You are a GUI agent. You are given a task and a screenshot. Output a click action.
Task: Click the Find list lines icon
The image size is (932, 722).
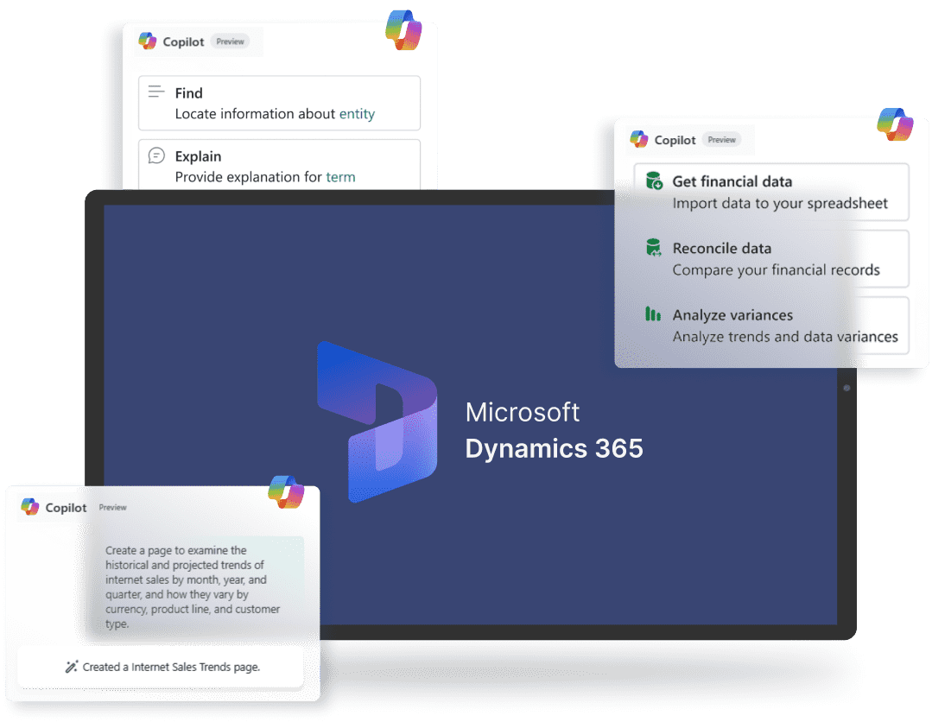click(x=155, y=92)
